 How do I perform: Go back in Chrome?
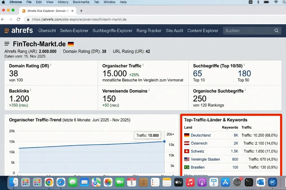pyautogui.click(x=3, y=20)
